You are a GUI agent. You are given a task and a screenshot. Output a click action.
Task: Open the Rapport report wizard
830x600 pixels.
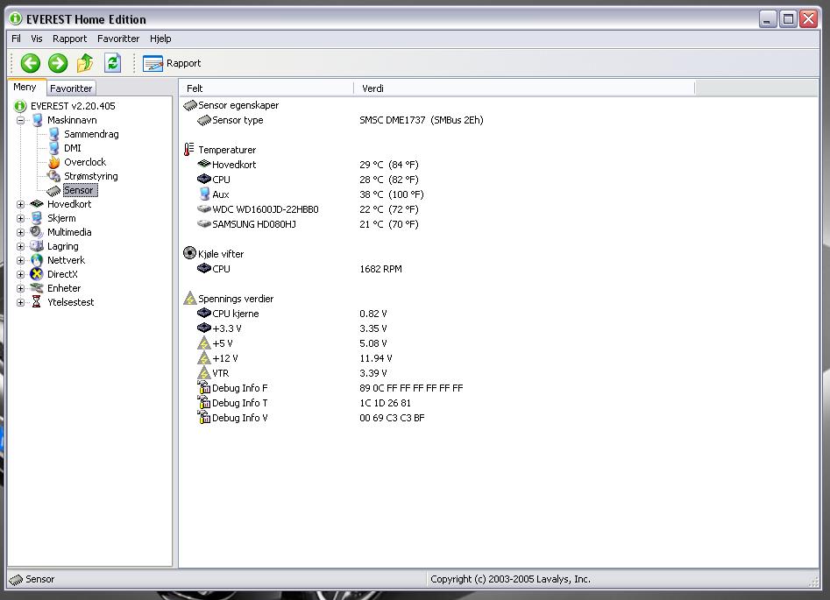[x=172, y=63]
